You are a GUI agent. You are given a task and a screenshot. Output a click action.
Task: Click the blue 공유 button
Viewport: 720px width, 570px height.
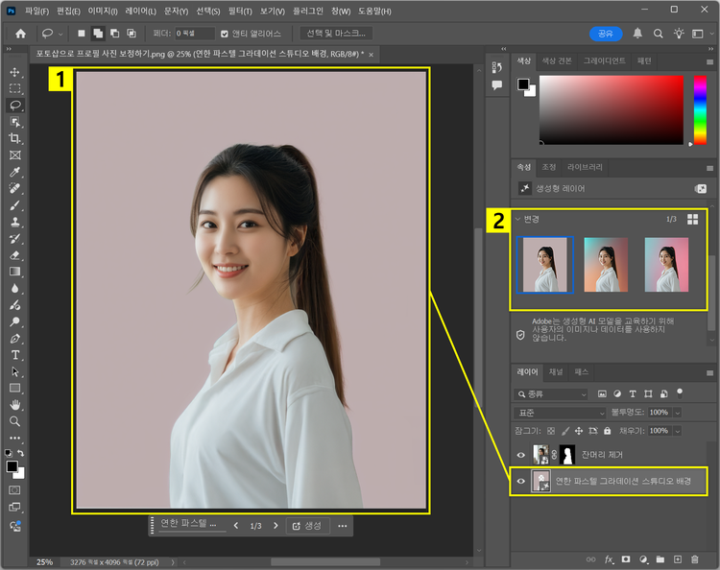point(605,34)
